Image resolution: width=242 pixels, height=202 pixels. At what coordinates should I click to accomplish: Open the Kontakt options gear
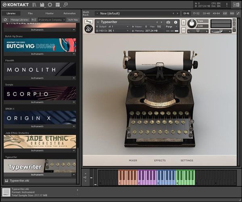50,5
